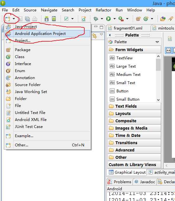Choose Android XML File menu entry
The width and height of the screenshot is (175, 201).
pyautogui.click(x=48, y=120)
